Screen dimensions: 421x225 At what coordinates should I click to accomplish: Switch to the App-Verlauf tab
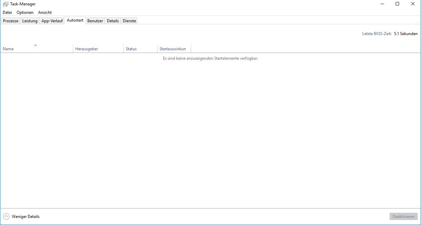tap(52, 21)
